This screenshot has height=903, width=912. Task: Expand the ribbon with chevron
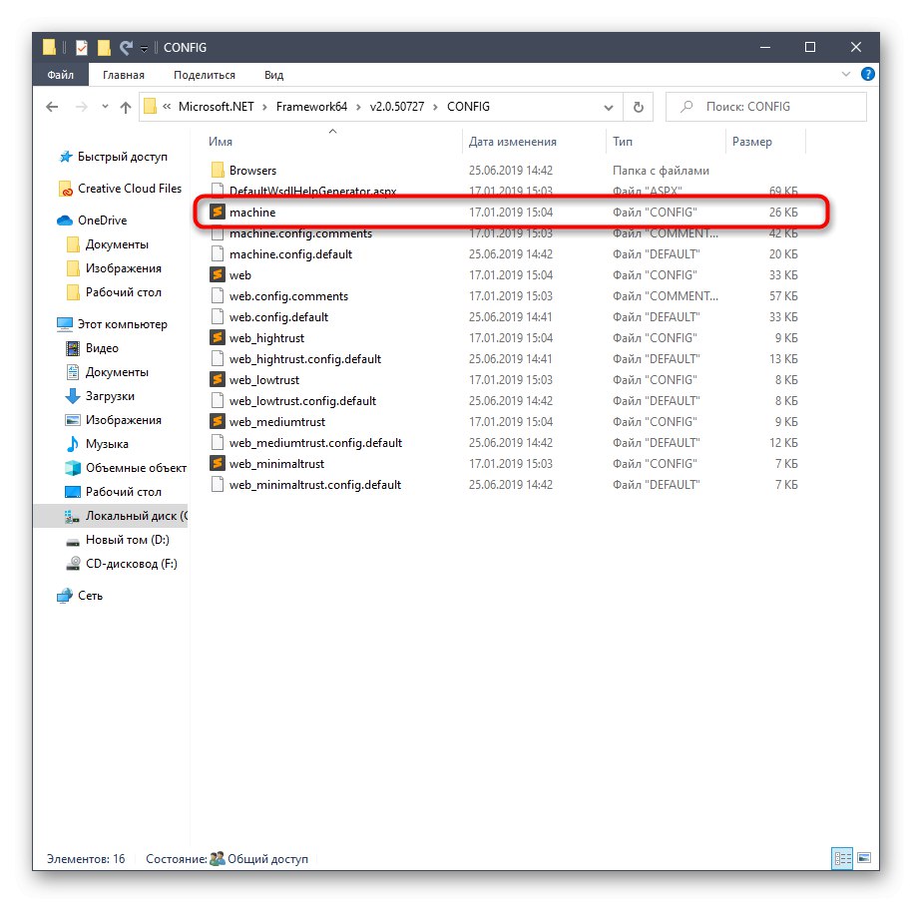point(846,75)
